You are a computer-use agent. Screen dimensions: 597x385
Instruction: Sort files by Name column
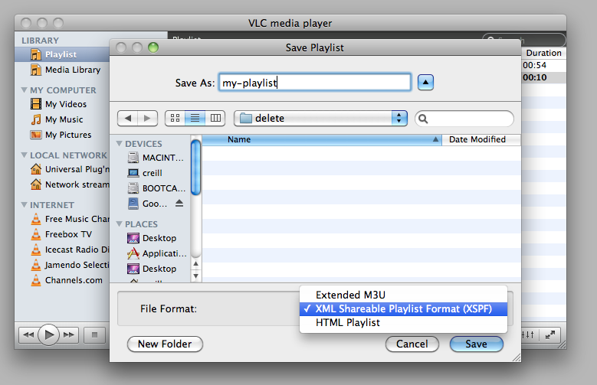(322, 139)
